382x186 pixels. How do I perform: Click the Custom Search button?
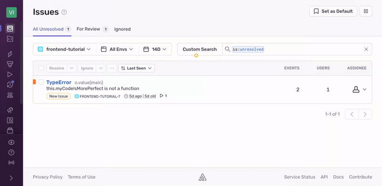click(x=200, y=49)
